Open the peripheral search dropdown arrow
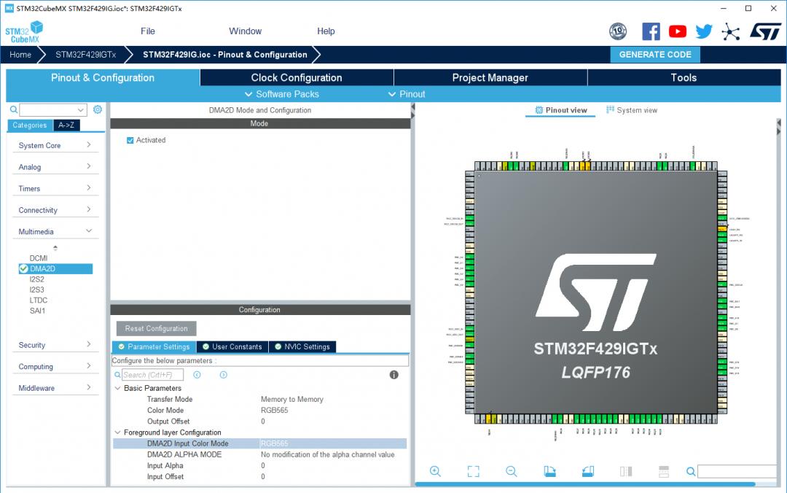 pyautogui.click(x=80, y=109)
